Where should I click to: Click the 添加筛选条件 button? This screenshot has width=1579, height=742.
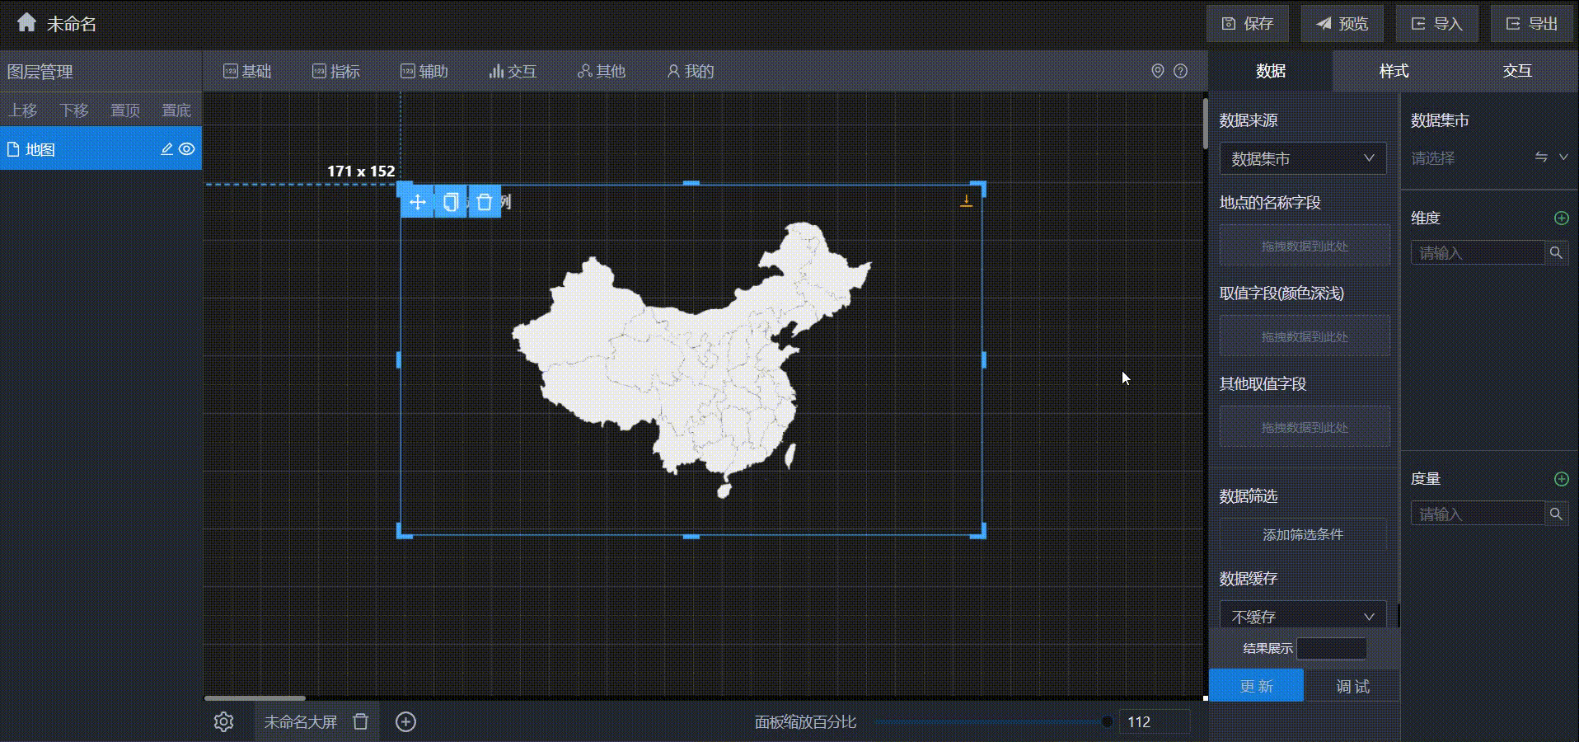1302,535
